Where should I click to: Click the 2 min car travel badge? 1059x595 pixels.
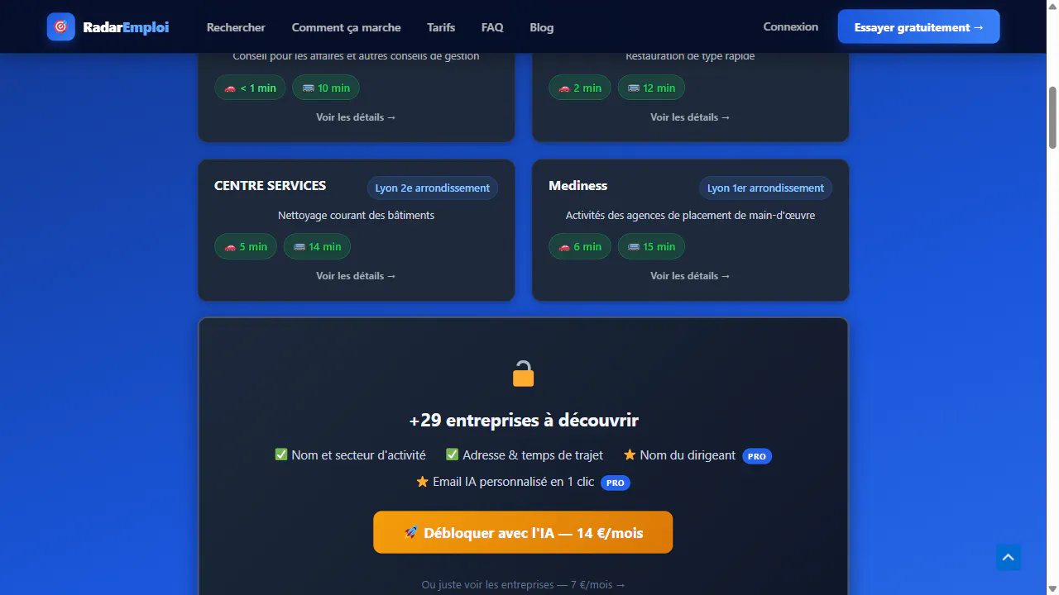(x=580, y=88)
